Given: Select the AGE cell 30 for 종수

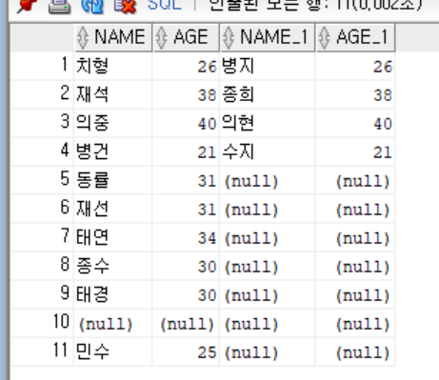Looking at the screenshot, I should click(186, 266).
